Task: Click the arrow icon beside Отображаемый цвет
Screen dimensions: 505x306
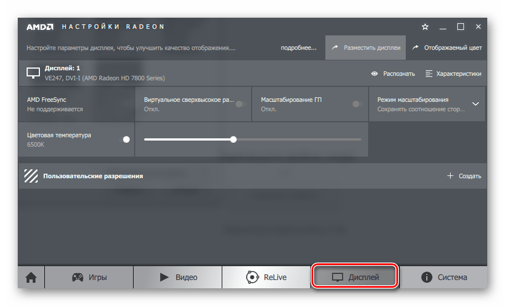Action: click(415, 48)
